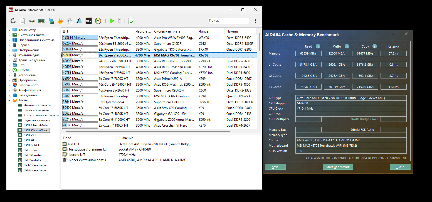The height and width of the screenshot is (202, 432).
Task: Open the OSD panel toolbar icon
Action: 89,21
